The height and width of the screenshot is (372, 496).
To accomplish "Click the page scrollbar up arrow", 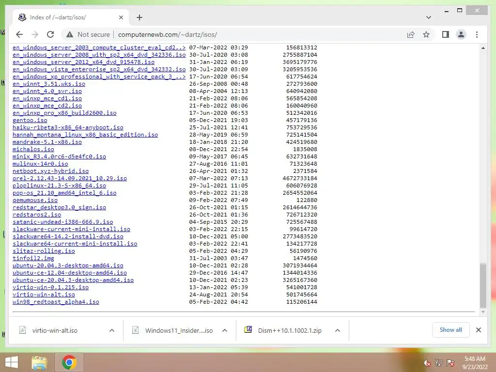I will pos(483,48).
